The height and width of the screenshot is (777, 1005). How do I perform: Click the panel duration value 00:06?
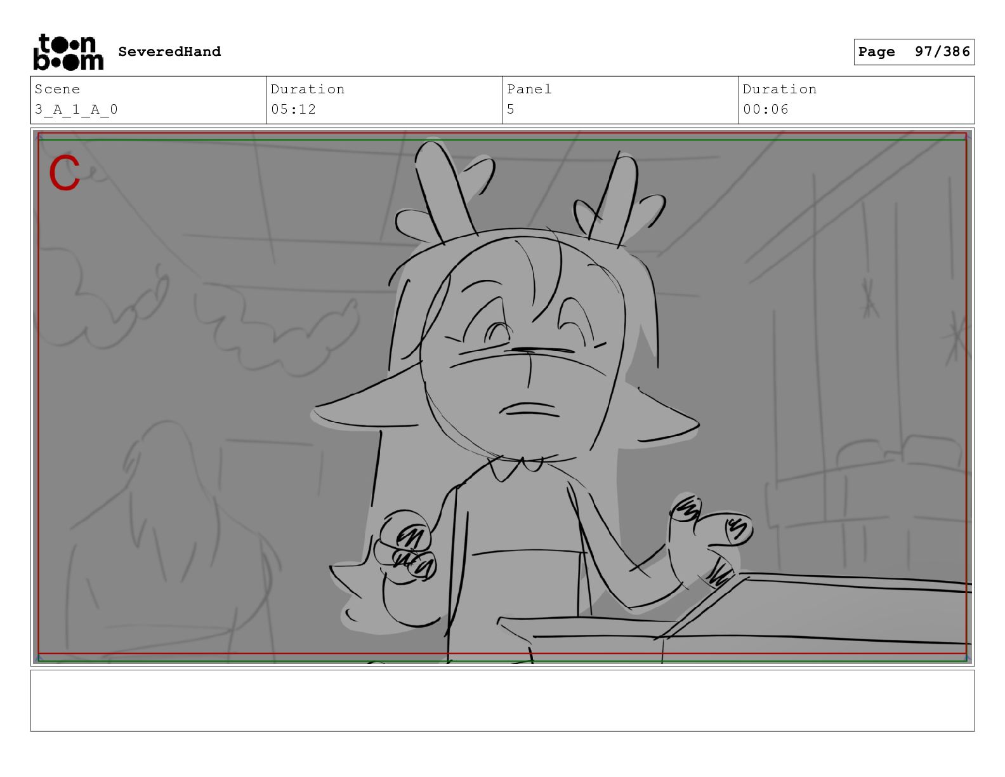tap(766, 109)
